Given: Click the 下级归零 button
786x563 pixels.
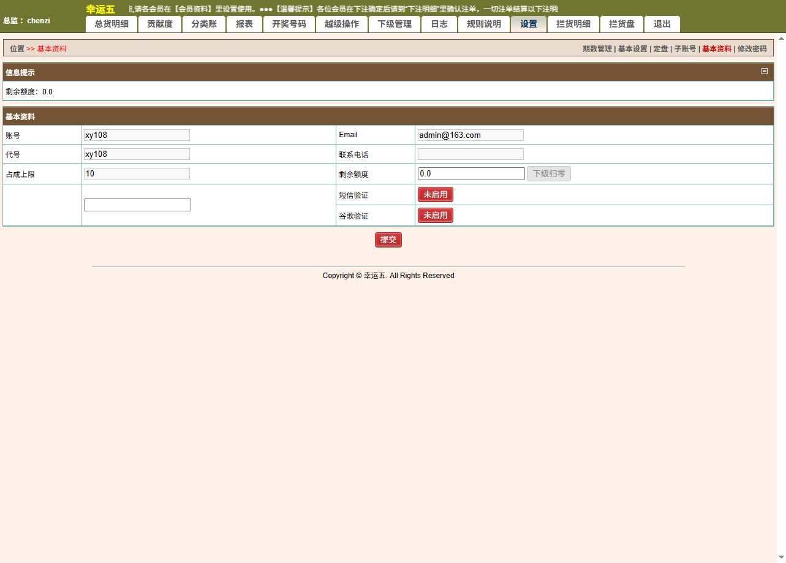Looking at the screenshot, I should click(549, 174).
